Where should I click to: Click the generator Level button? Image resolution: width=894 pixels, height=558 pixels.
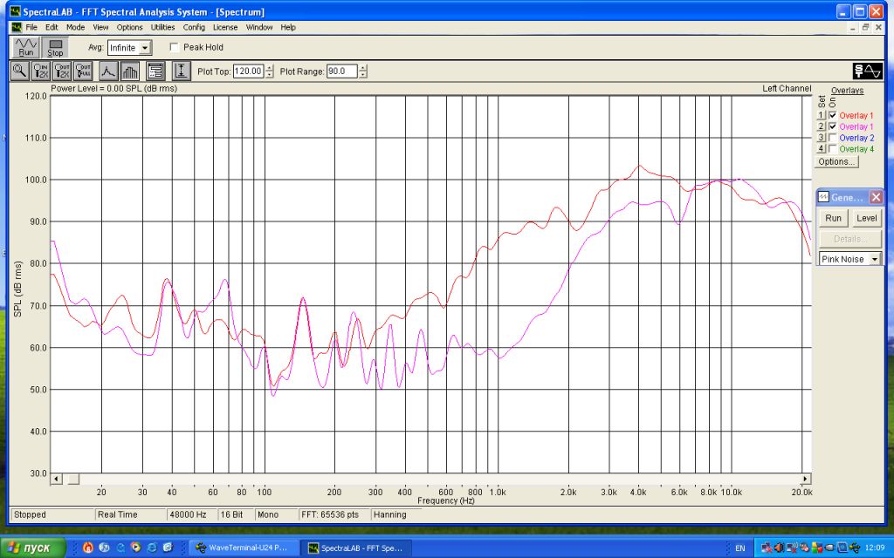pyautogui.click(x=866, y=218)
